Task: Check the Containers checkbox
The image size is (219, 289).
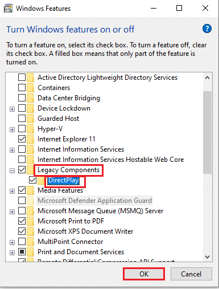Action: pyautogui.click(x=22, y=88)
